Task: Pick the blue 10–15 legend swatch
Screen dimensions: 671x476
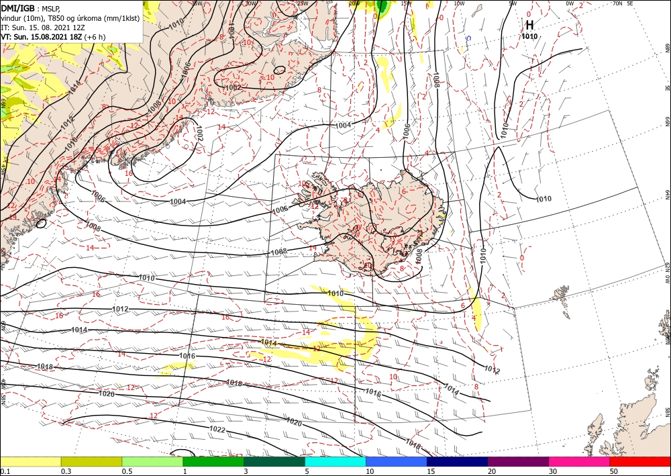Action: pos(397,461)
